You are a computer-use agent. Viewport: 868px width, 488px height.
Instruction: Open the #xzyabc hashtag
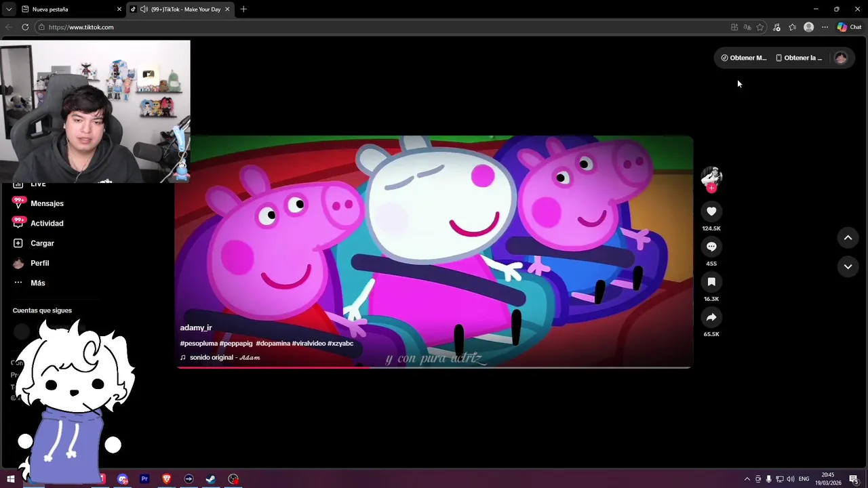click(340, 344)
